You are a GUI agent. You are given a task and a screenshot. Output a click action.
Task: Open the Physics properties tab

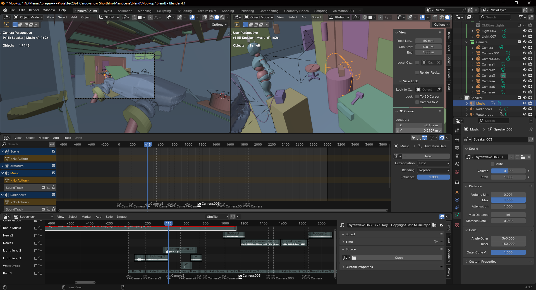[457, 200]
